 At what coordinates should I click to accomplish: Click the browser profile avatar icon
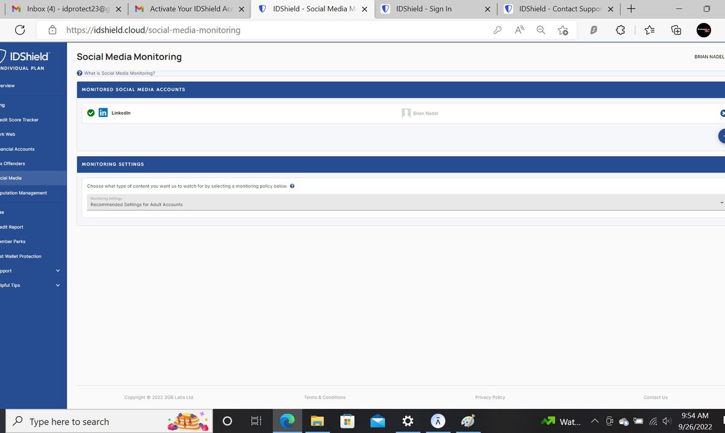703,30
